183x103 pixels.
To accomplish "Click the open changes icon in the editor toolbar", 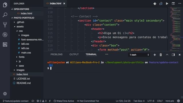I will [161, 4].
